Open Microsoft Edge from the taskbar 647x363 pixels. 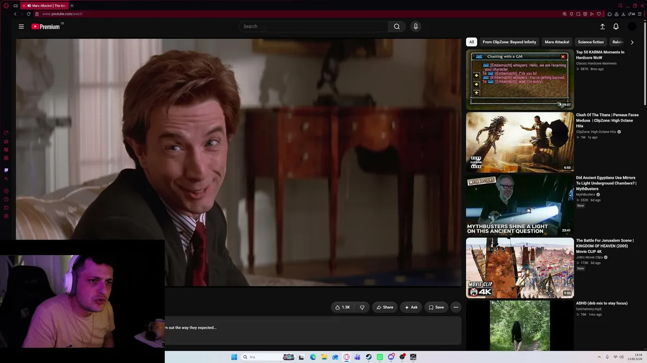point(313,357)
